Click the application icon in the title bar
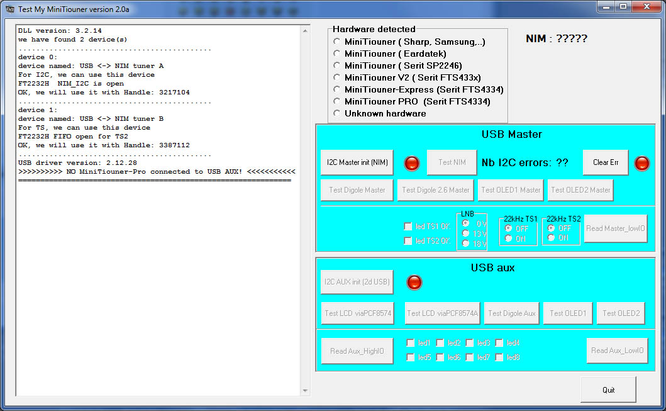666x411 pixels. tap(10, 6)
